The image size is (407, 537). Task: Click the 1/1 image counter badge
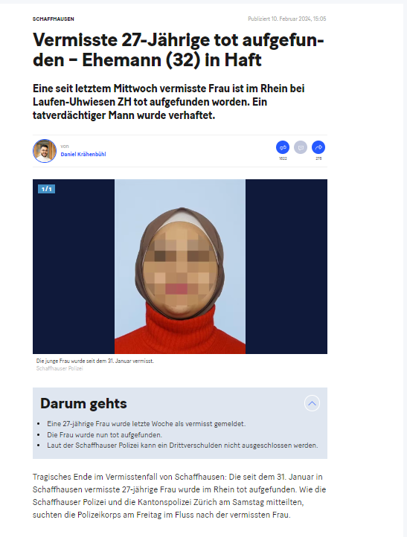coord(47,189)
